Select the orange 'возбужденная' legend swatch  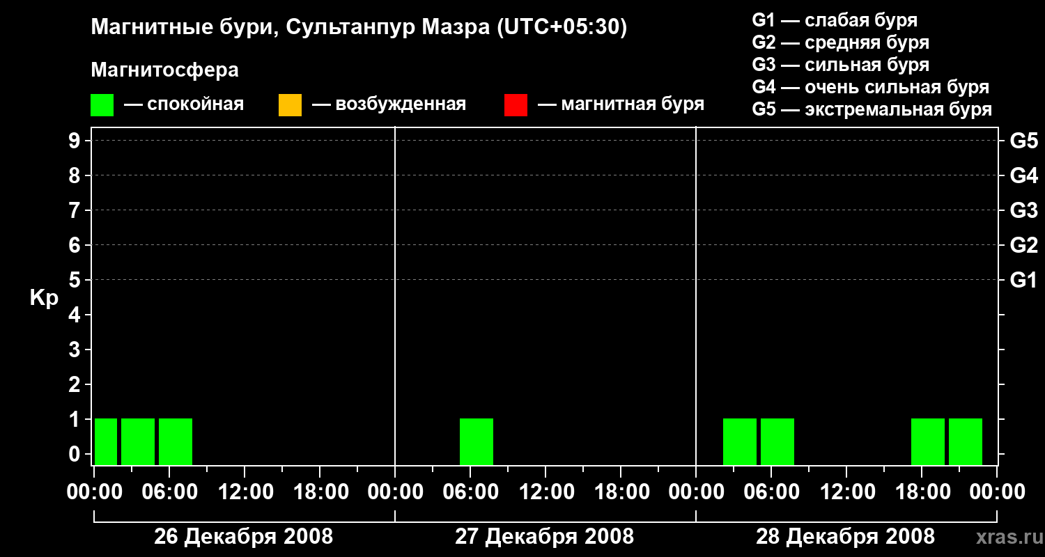[x=290, y=105]
